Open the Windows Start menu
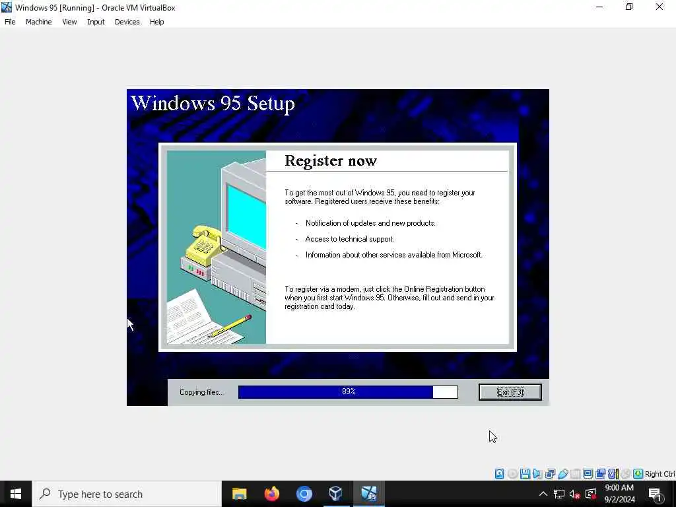 coord(16,494)
